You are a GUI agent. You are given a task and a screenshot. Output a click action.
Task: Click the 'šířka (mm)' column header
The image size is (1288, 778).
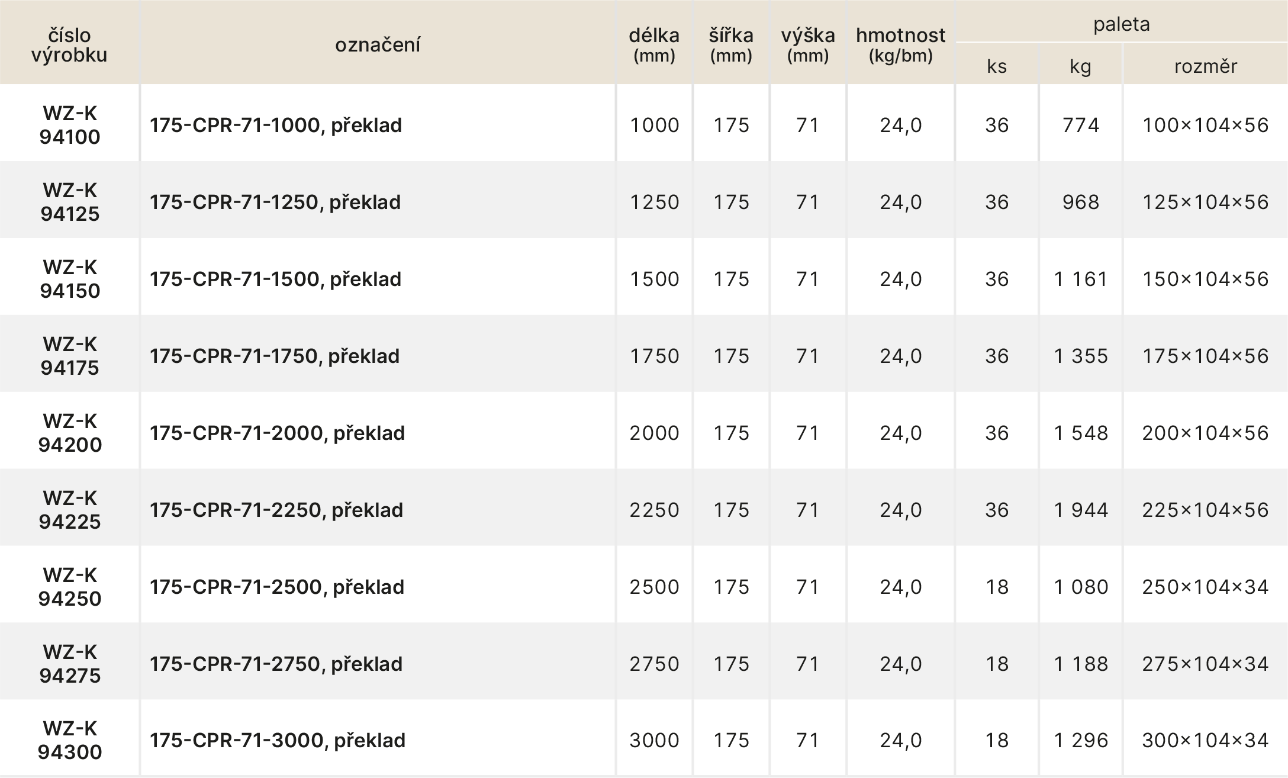731,45
